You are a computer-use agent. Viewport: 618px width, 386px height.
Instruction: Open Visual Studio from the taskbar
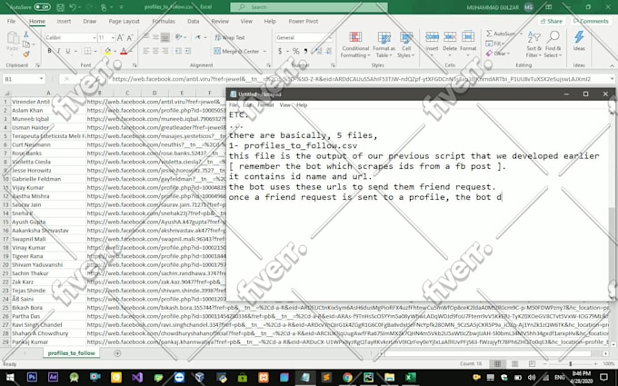136,377
